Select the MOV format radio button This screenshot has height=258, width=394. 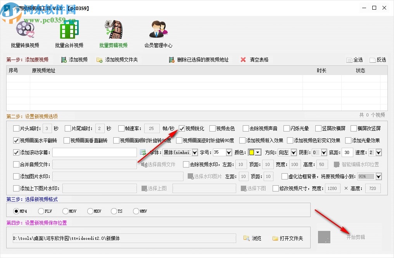point(65,211)
